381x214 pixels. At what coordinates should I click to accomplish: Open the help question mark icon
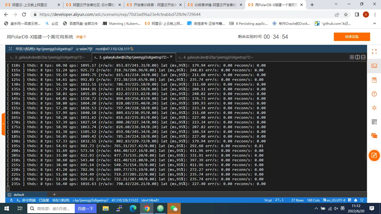click(x=374, y=94)
